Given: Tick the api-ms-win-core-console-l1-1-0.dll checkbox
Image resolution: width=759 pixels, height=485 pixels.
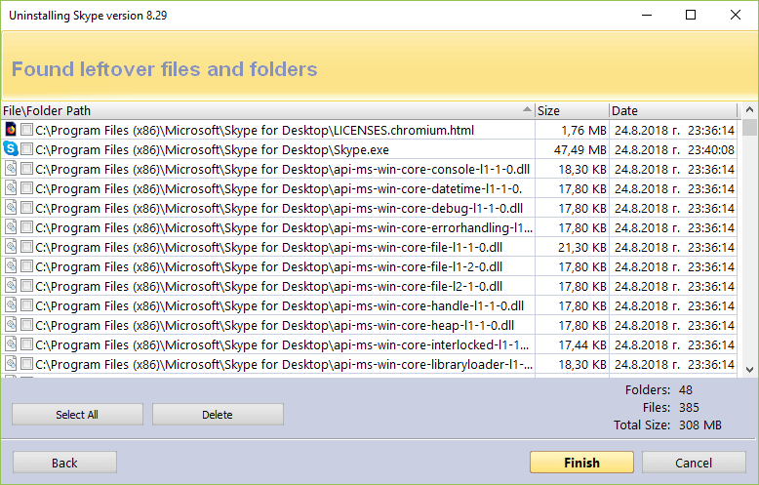Looking at the screenshot, I should (26, 169).
